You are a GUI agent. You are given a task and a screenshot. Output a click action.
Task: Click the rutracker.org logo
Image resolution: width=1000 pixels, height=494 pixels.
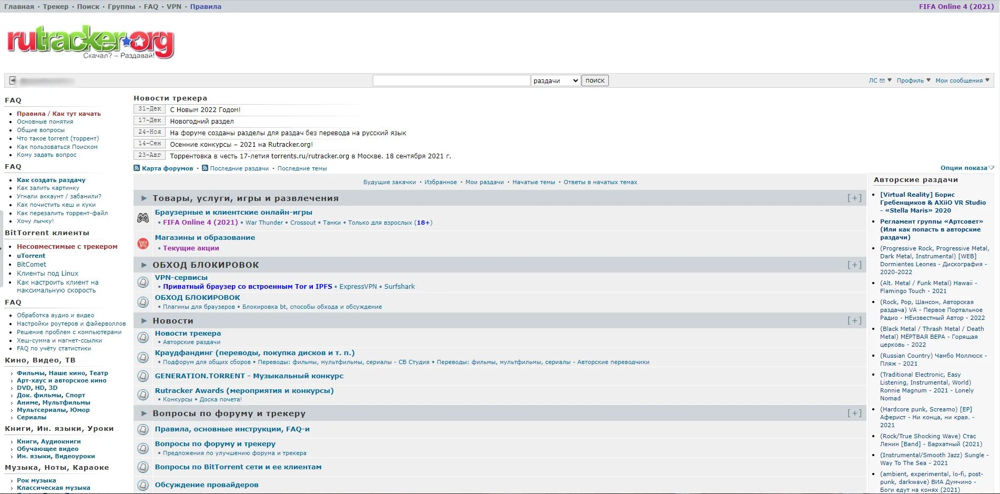[x=90, y=42]
